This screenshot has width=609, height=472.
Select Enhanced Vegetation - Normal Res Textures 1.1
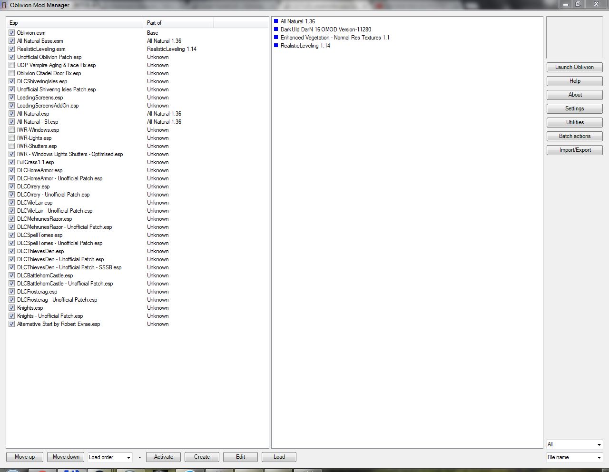pos(334,38)
